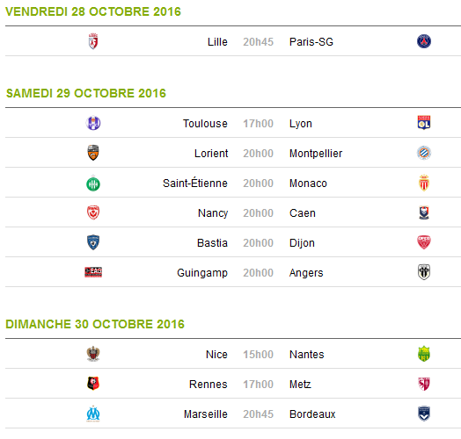
Task: Select the Samedi 29 Octobre 2016 heading
Action: 86,93
